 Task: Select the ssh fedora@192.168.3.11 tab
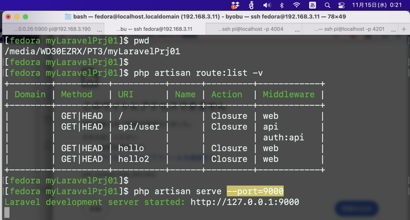(x=154, y=29)
